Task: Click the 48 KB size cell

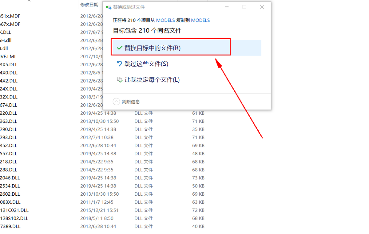Action: coord(198,153)
